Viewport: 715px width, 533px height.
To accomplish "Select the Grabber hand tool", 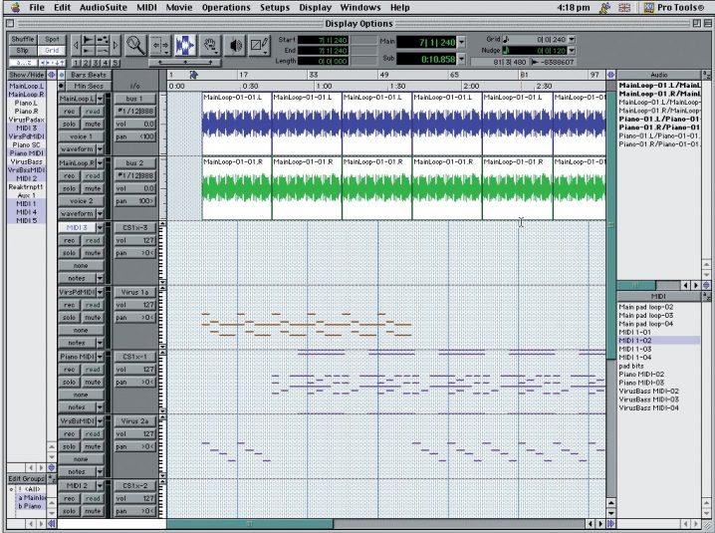I will pyautogui.click(x=209, y=45).
